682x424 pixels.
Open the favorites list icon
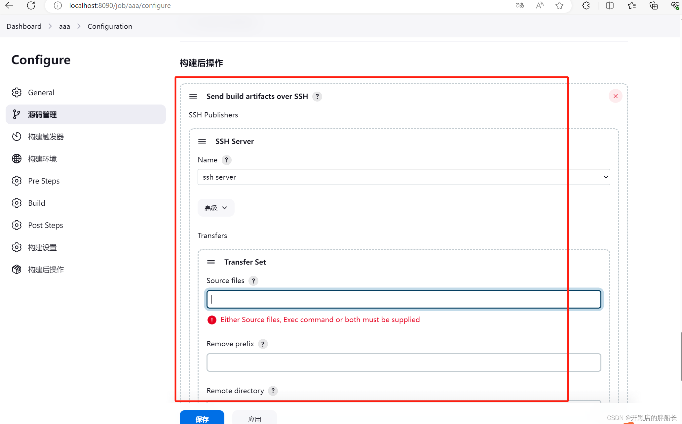[632, 5]
